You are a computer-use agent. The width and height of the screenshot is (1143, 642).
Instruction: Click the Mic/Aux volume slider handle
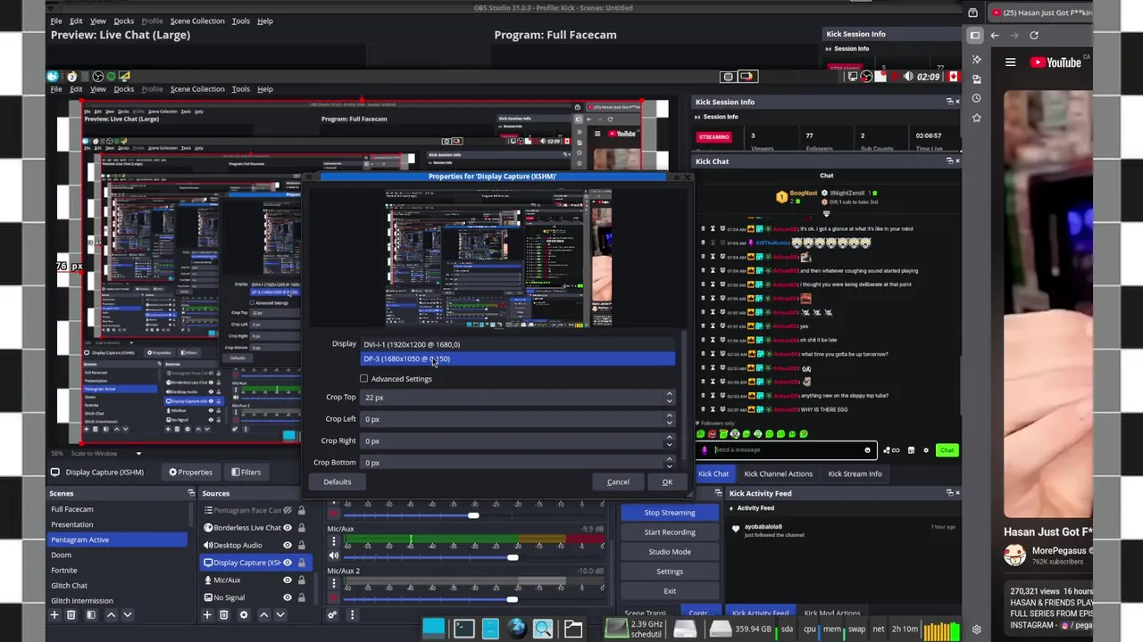pyautogui.click(x=513, y=557)
